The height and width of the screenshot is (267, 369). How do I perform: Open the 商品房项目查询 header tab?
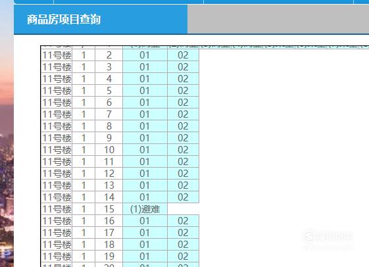point(101,19)
